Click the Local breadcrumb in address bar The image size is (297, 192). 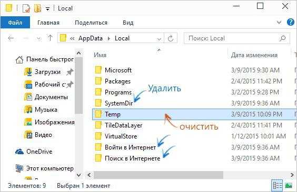click(x=122, y=38)
